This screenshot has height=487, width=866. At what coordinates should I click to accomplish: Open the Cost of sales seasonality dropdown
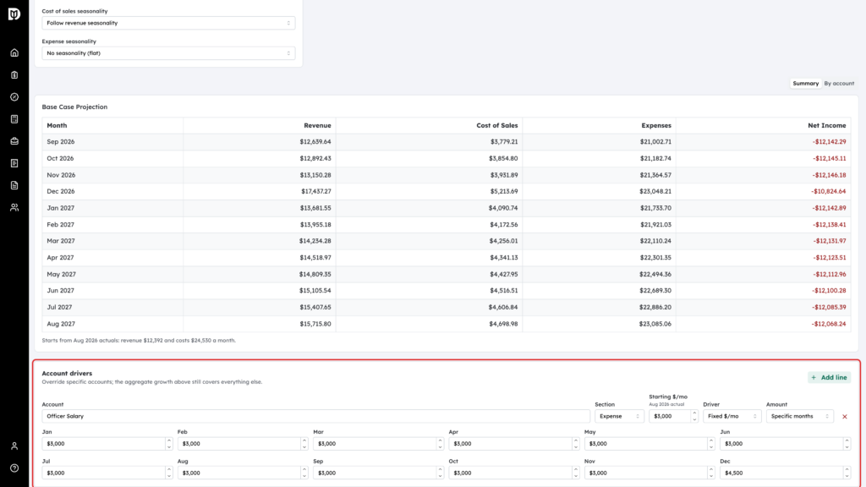tap(168, 23)
